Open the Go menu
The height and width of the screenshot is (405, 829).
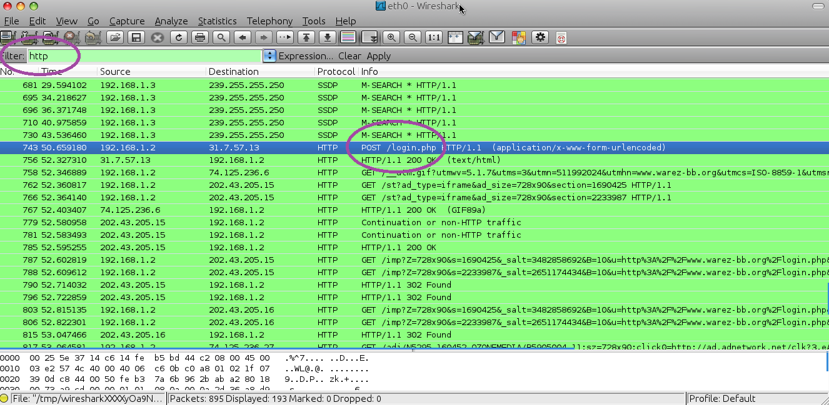click(93, 21)
